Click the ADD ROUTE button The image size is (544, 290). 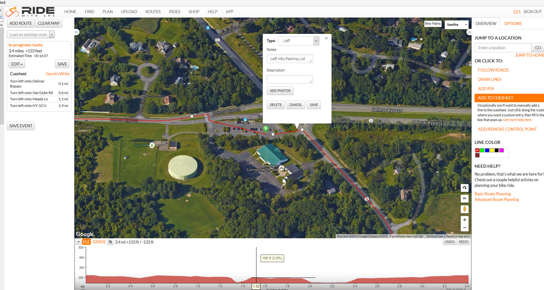[x=21, y=23]
